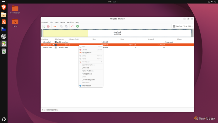The width and height of the screenshot is (218, 123).
Task: Click the Undo last operation toolbar icon
Action: coord(73,26)
